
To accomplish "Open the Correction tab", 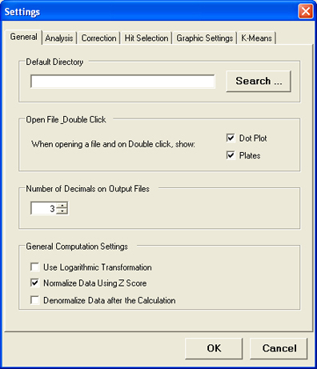I will 98,38.
